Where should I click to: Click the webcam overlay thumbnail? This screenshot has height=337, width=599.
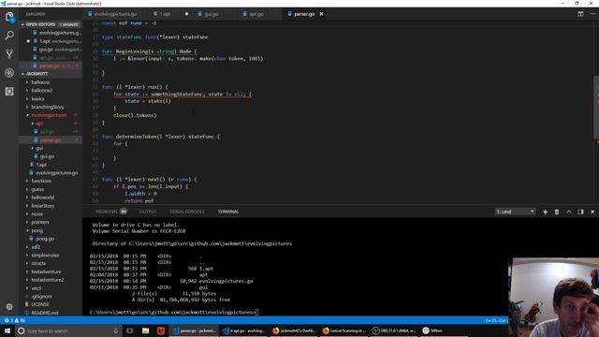coord(553,298)
